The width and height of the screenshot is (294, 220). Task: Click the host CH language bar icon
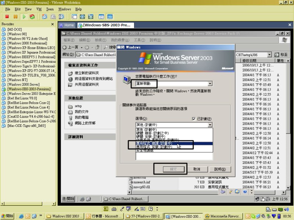click(x=106, y=209)
